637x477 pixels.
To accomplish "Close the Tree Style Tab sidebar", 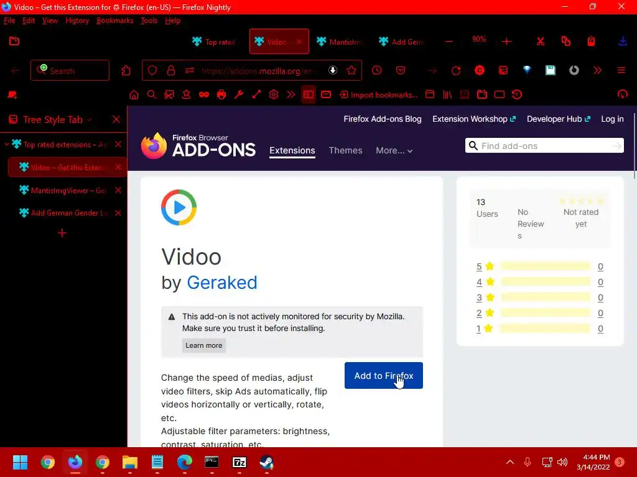I will (116, 120).
